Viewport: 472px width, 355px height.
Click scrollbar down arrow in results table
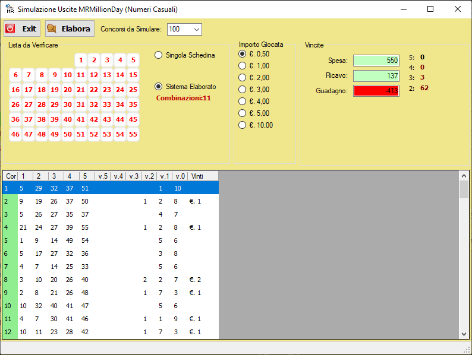(464, 334)
